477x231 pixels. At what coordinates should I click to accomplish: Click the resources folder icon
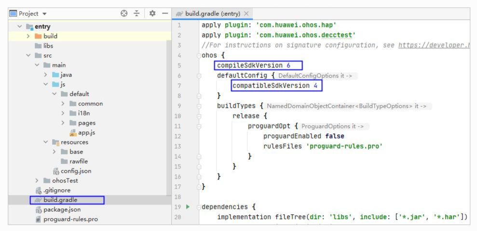coord(55,142)
